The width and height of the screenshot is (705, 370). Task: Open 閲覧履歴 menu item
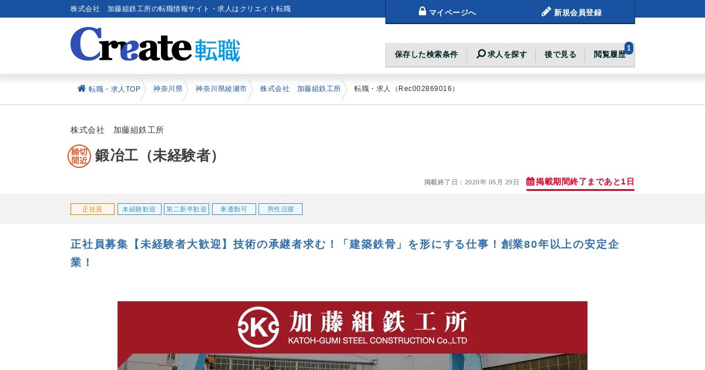(x=610, y=55)
